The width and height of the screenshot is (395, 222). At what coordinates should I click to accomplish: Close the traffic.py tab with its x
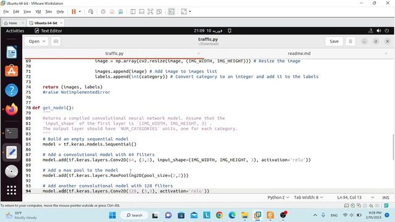coord(199,54)
